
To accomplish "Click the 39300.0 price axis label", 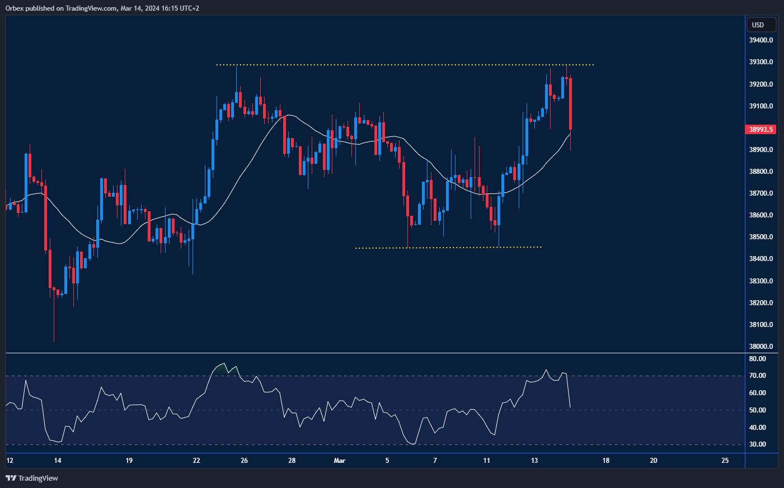I will point(761,62).
